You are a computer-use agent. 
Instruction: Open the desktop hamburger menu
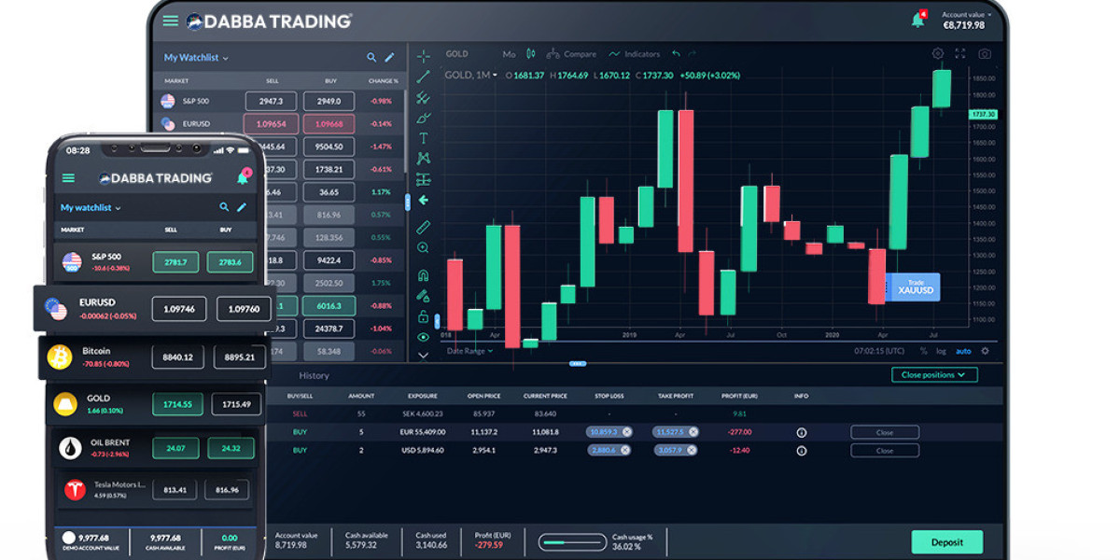[170, 21]
